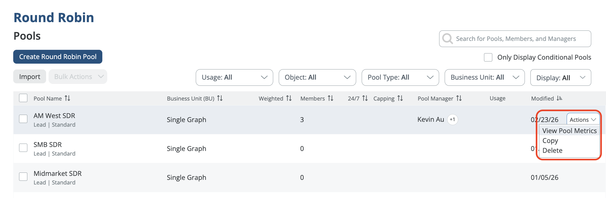Screen dimensions: 606x198
Task: Sort by Pool Manager column arrows
Action: click(459, 98)
